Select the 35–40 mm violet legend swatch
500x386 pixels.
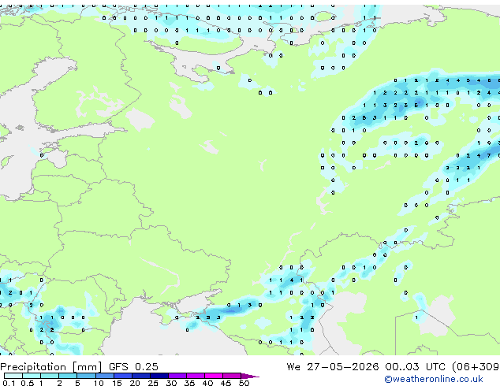196,376
